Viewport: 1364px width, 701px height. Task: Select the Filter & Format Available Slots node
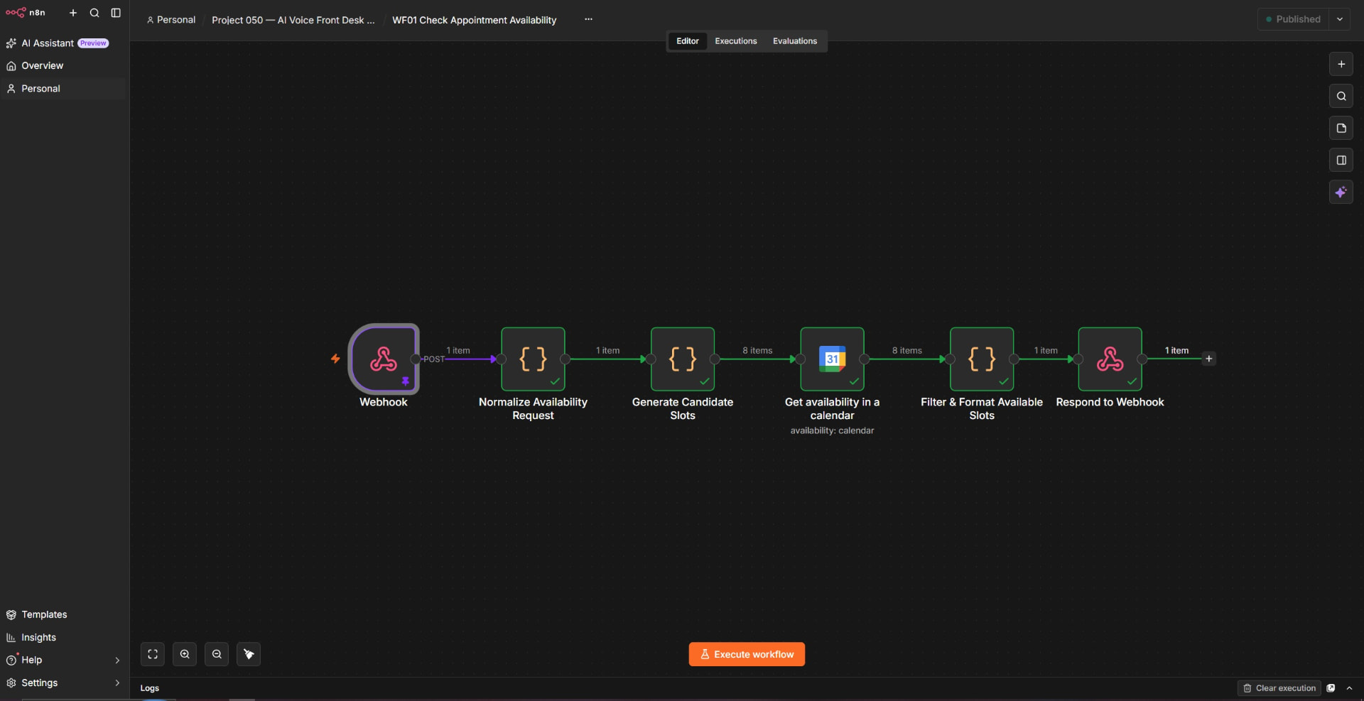[982, 359]
